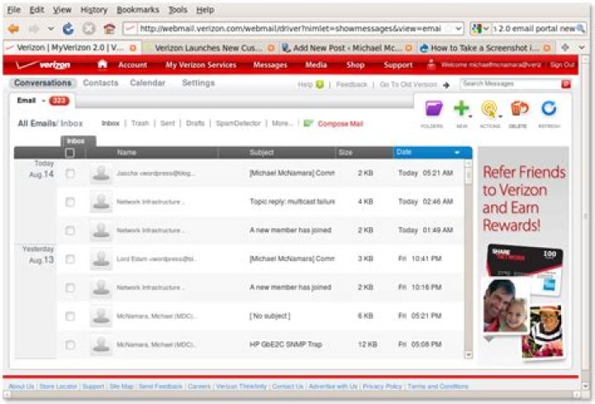Click the avatar of Jascha wordpress message

[102, 173]
